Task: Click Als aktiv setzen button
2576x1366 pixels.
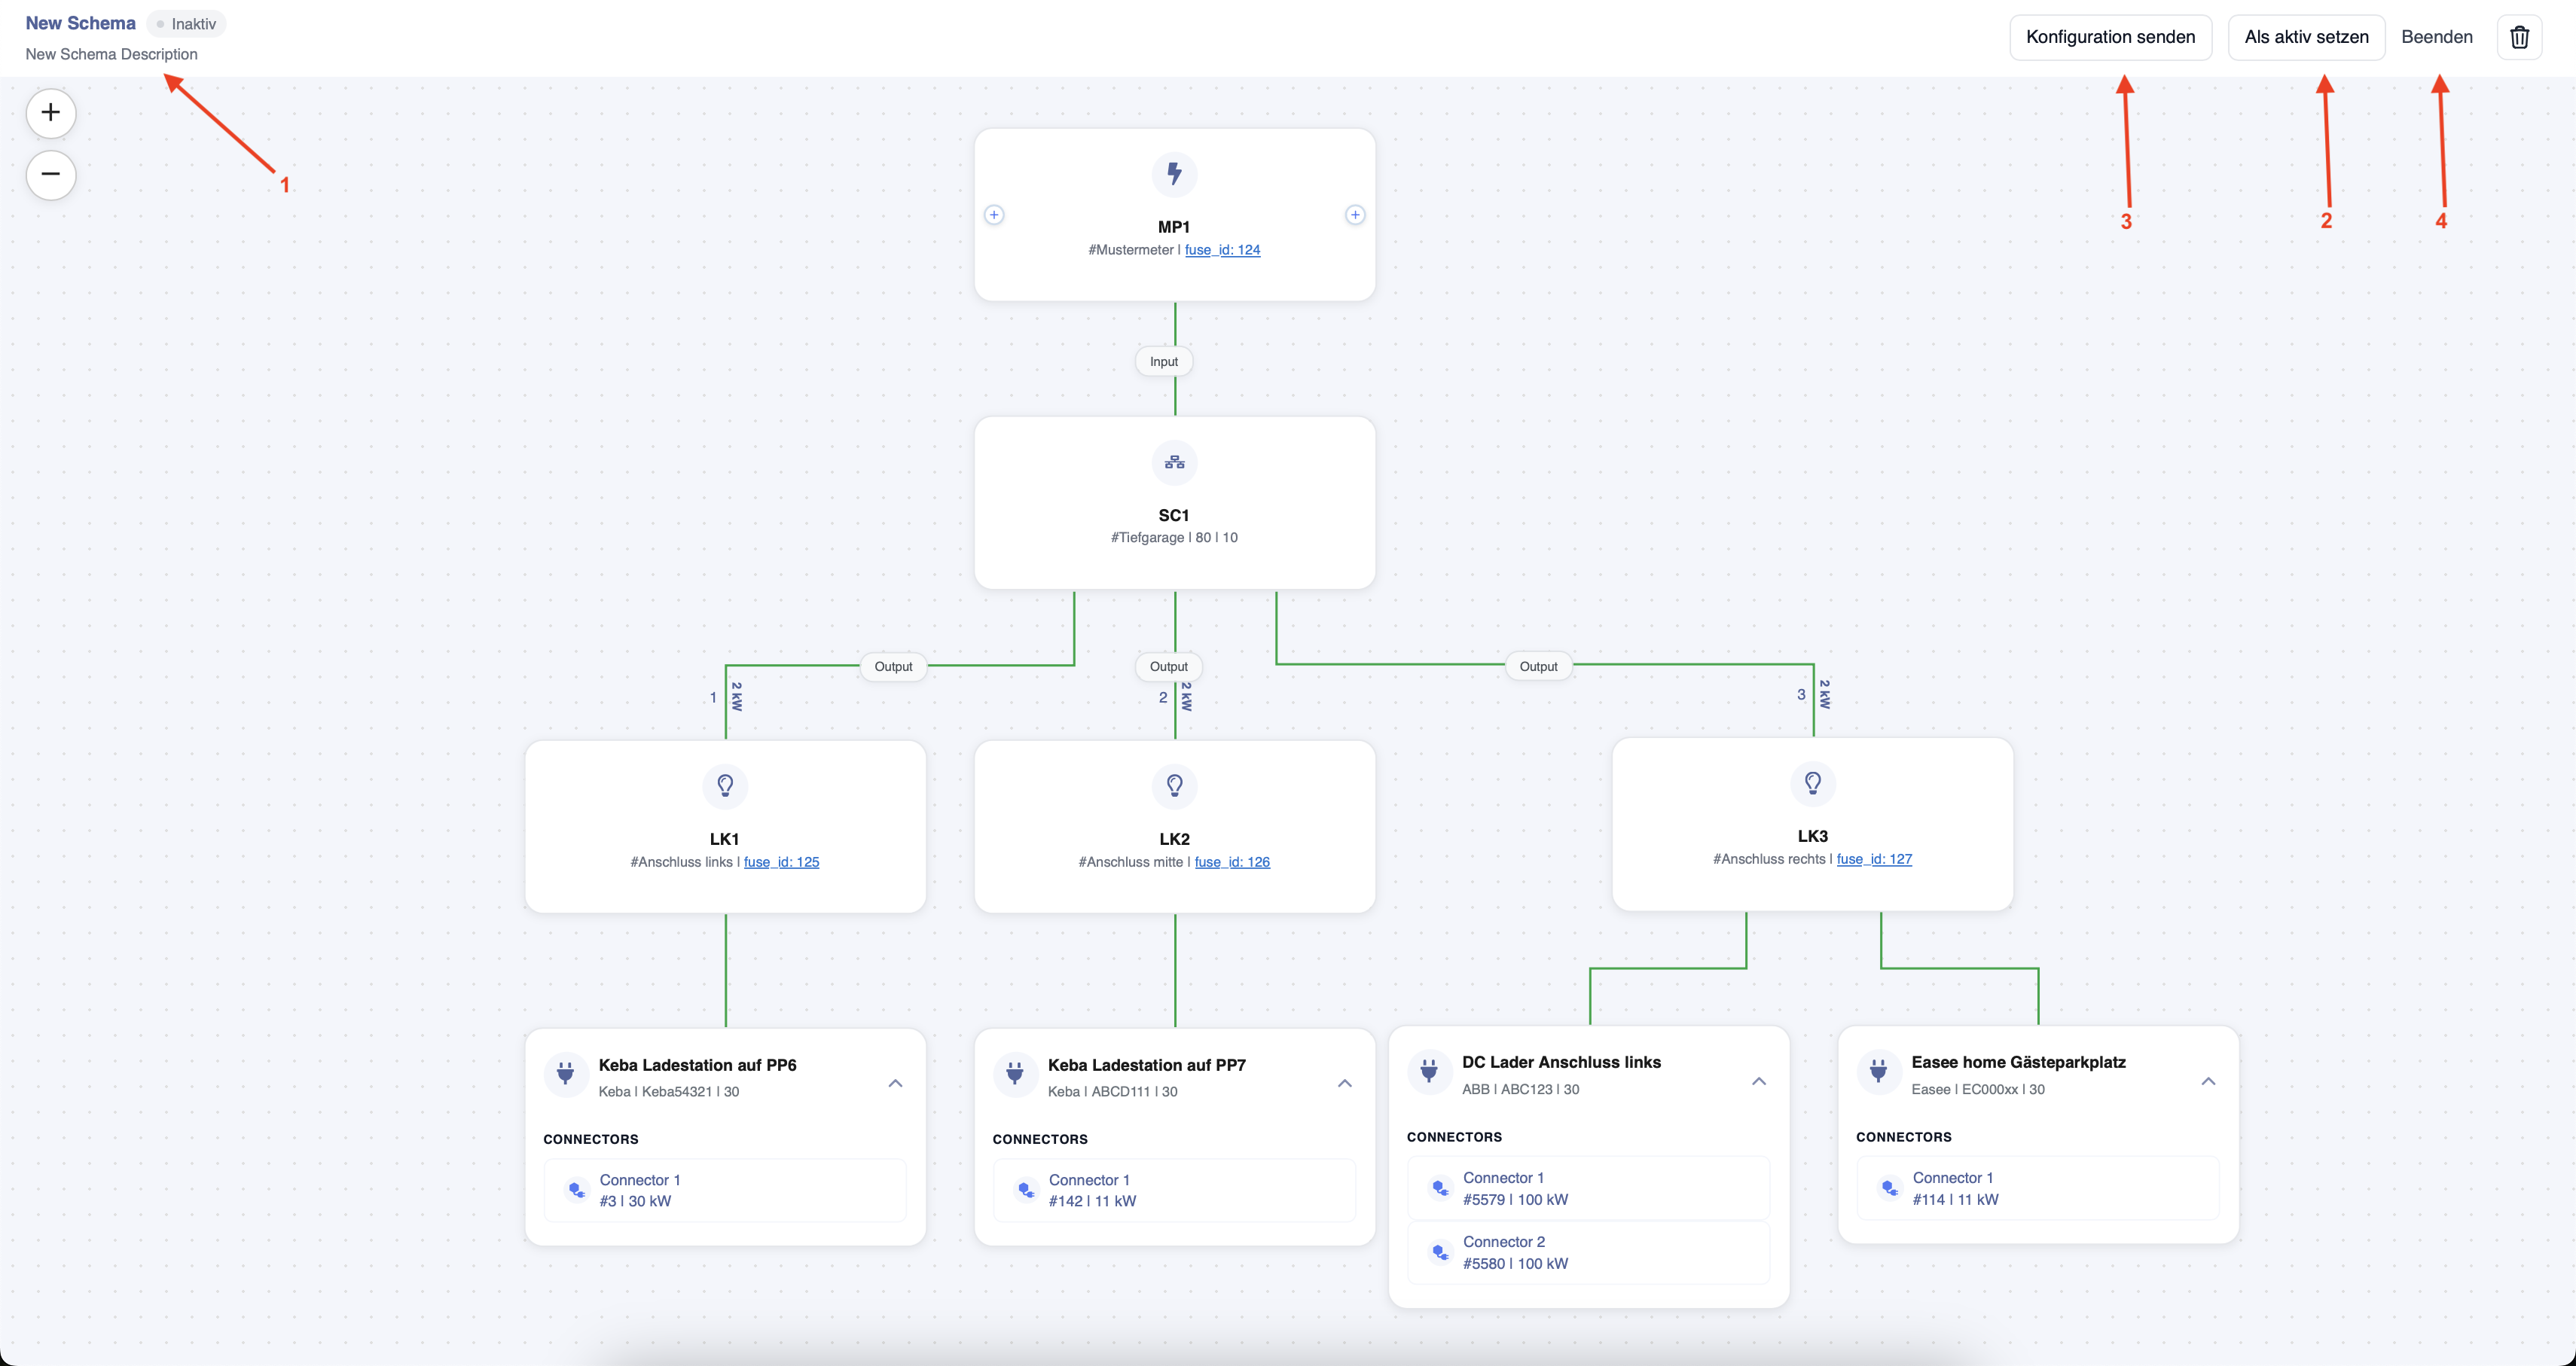Action: click(x=2306, y=37)
